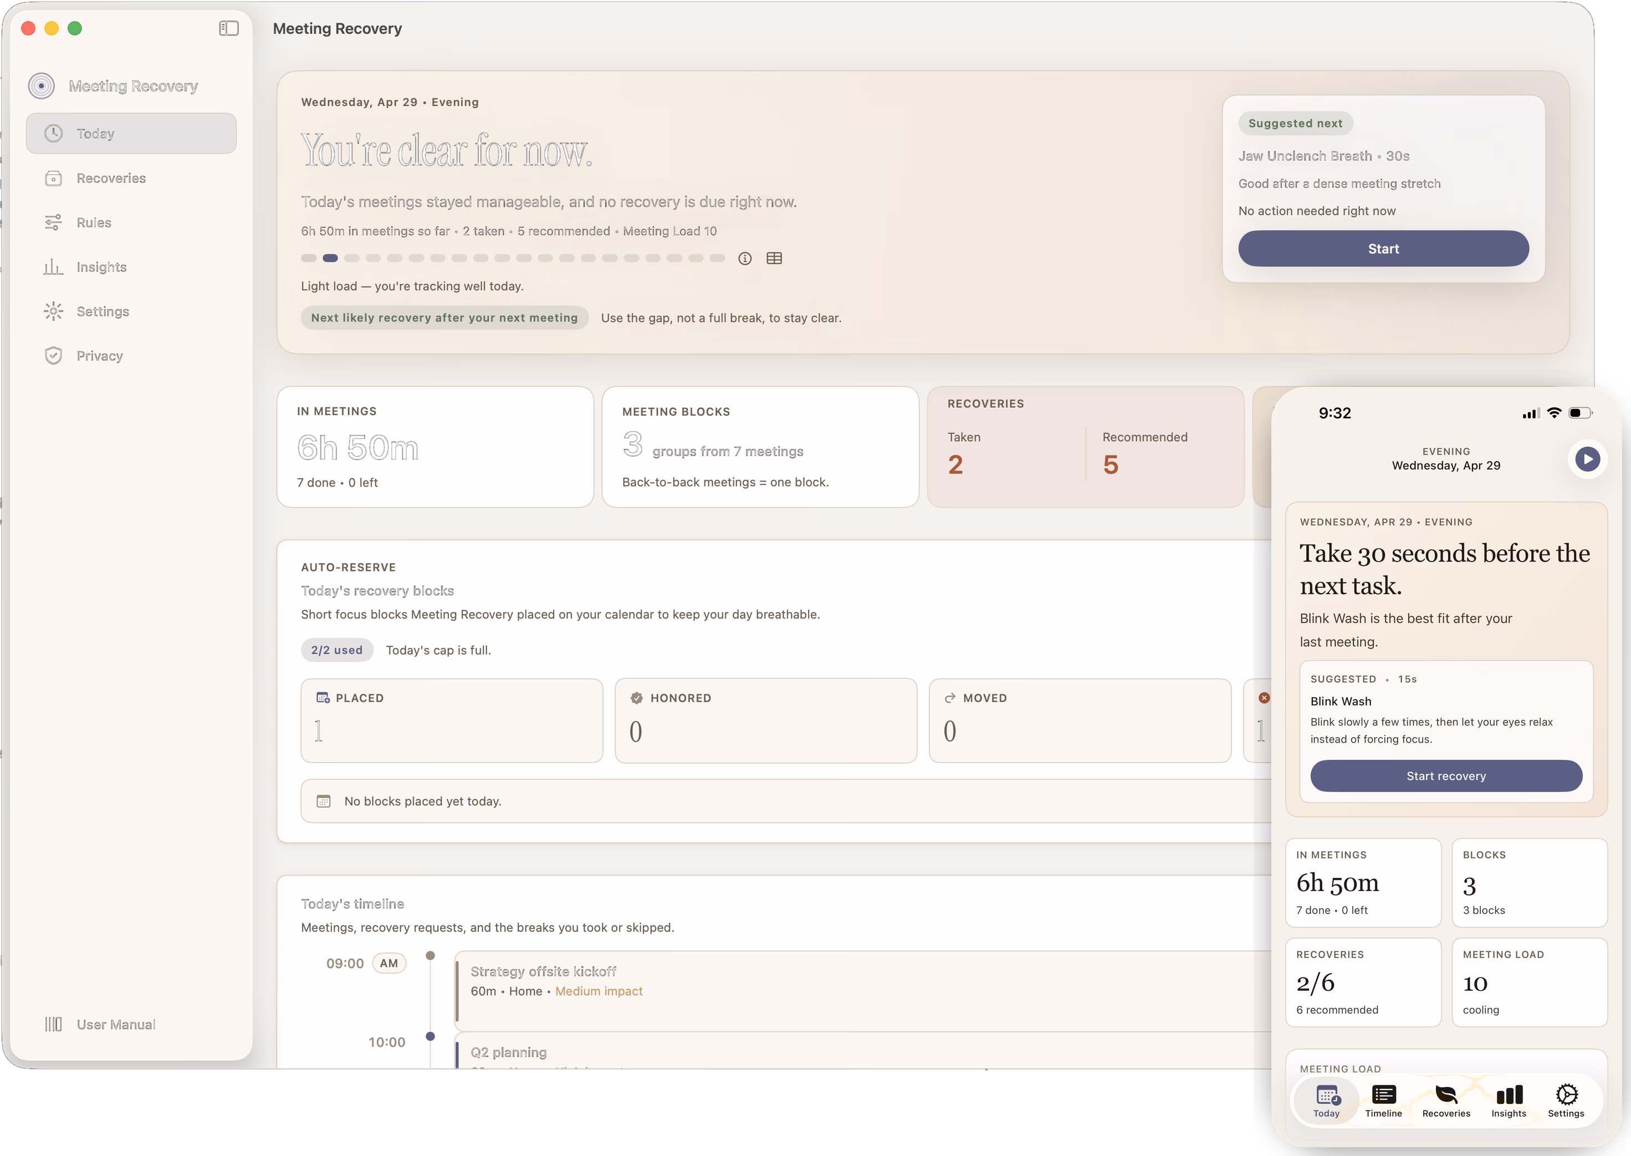Click the 10:00 timeline dot
The height and width of the screenshot is (1156, 1631).
point(430,1036)
